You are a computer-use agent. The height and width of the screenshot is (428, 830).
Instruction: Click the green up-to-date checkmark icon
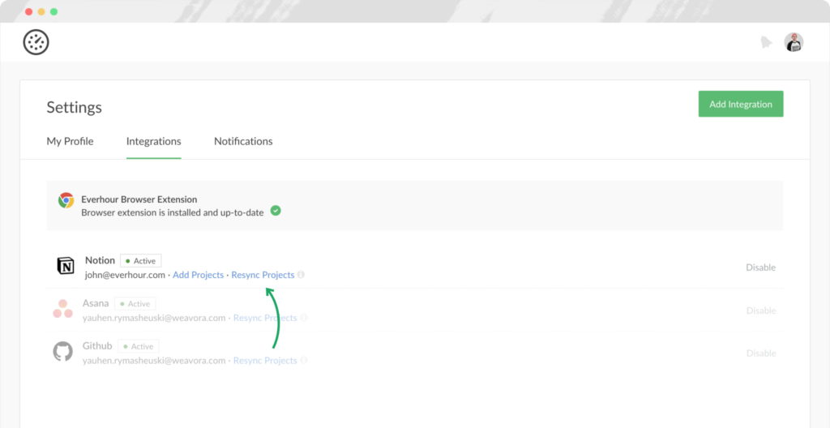[276, 211]
